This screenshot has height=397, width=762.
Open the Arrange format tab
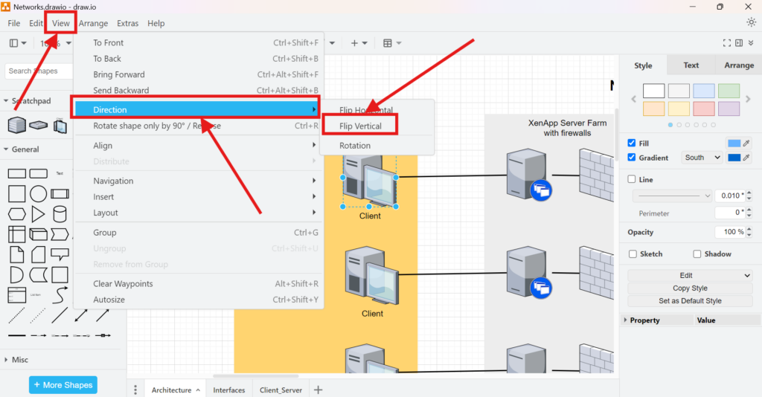[x=739, y=65]
